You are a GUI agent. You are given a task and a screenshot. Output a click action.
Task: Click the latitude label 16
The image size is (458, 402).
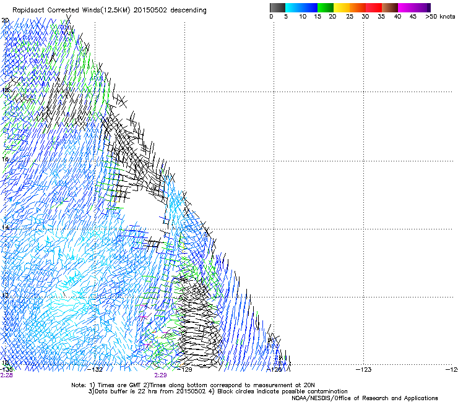[x=5, y=159]
